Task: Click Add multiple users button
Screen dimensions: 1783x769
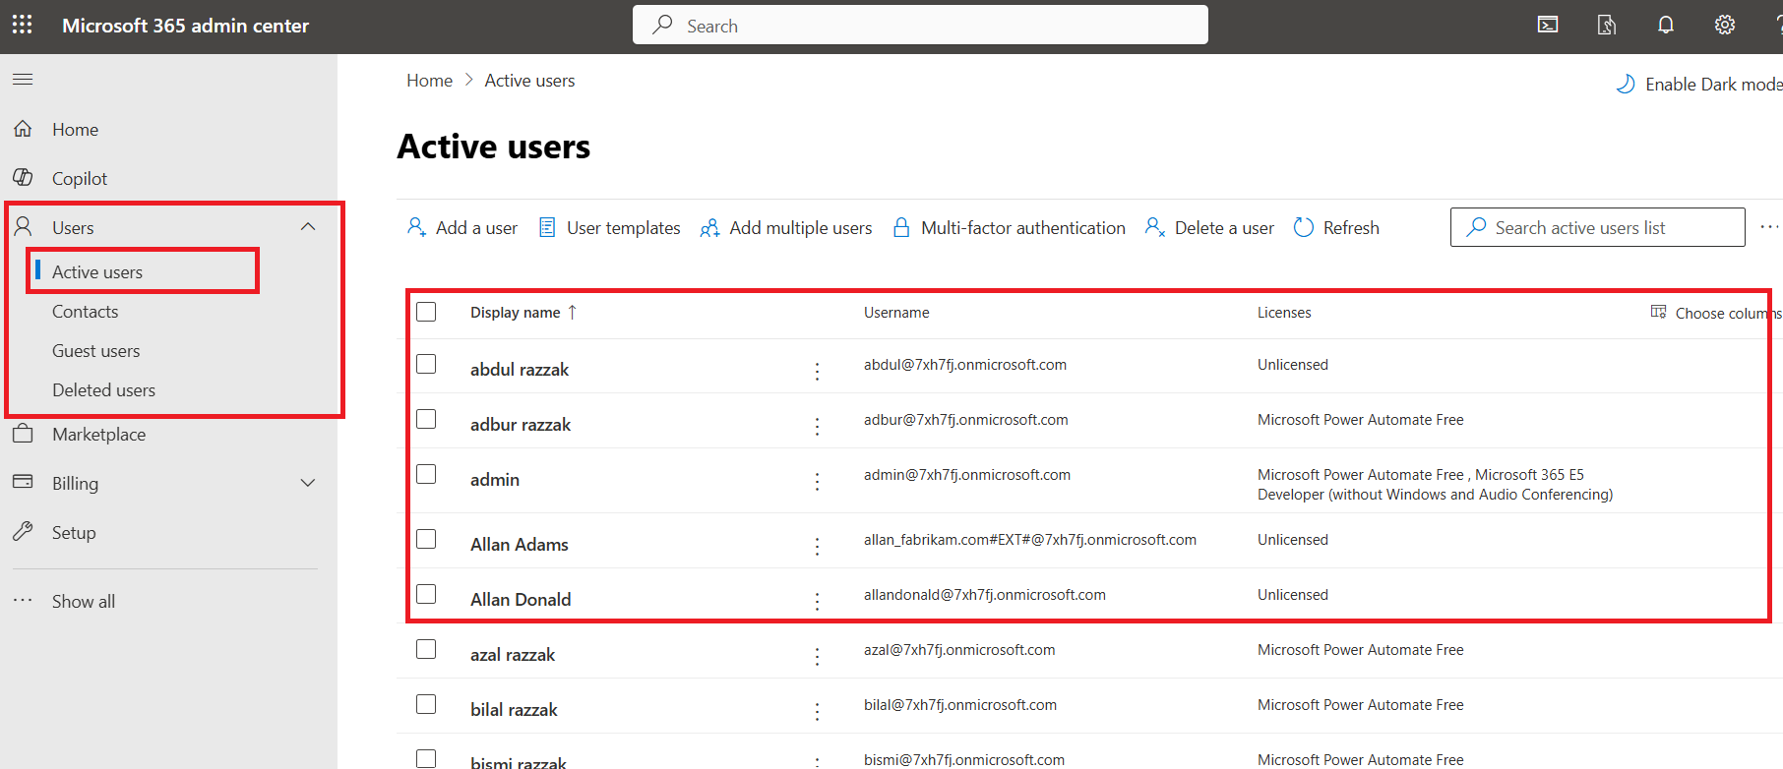Action: [786, 227]
